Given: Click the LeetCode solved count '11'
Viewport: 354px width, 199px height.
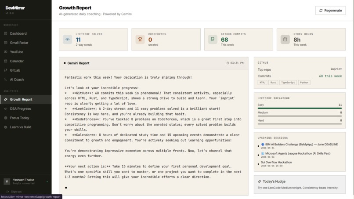Looking at the screenshot, I should tap(78, 40).
